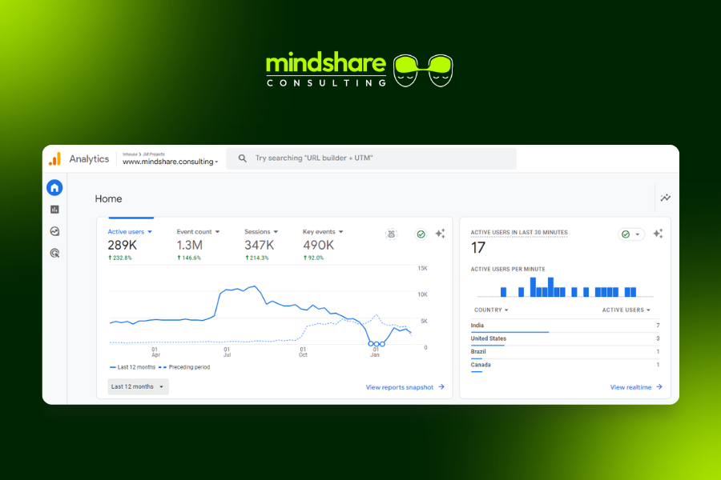Click the Home page heading
This screenshot has height=480, width=721.
[108, 199]
